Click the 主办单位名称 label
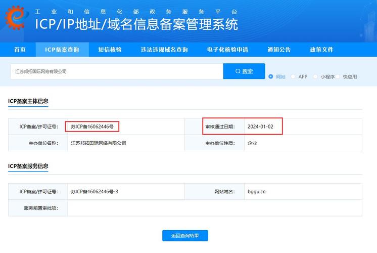The height and width of the screenshot is (253, 377). tap(43, 143)
